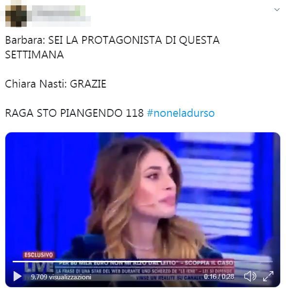The width and height of the screenshot is (286, 291).
Task: Click the LIVE logo in the video overlay
Action: pos(39,267)
